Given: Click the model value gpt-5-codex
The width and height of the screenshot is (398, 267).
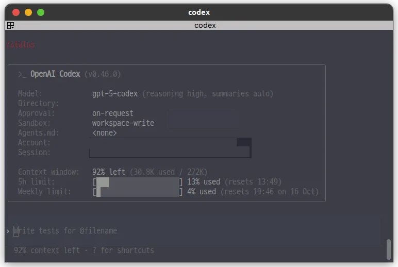Looking at the screenshot, I should click(x=115, y=94).
